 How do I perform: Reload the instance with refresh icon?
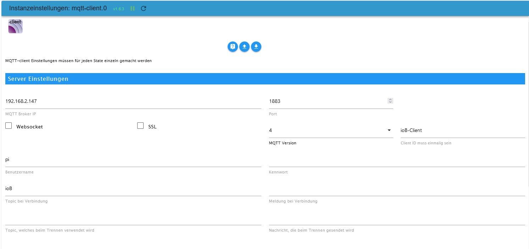point(143,9)
